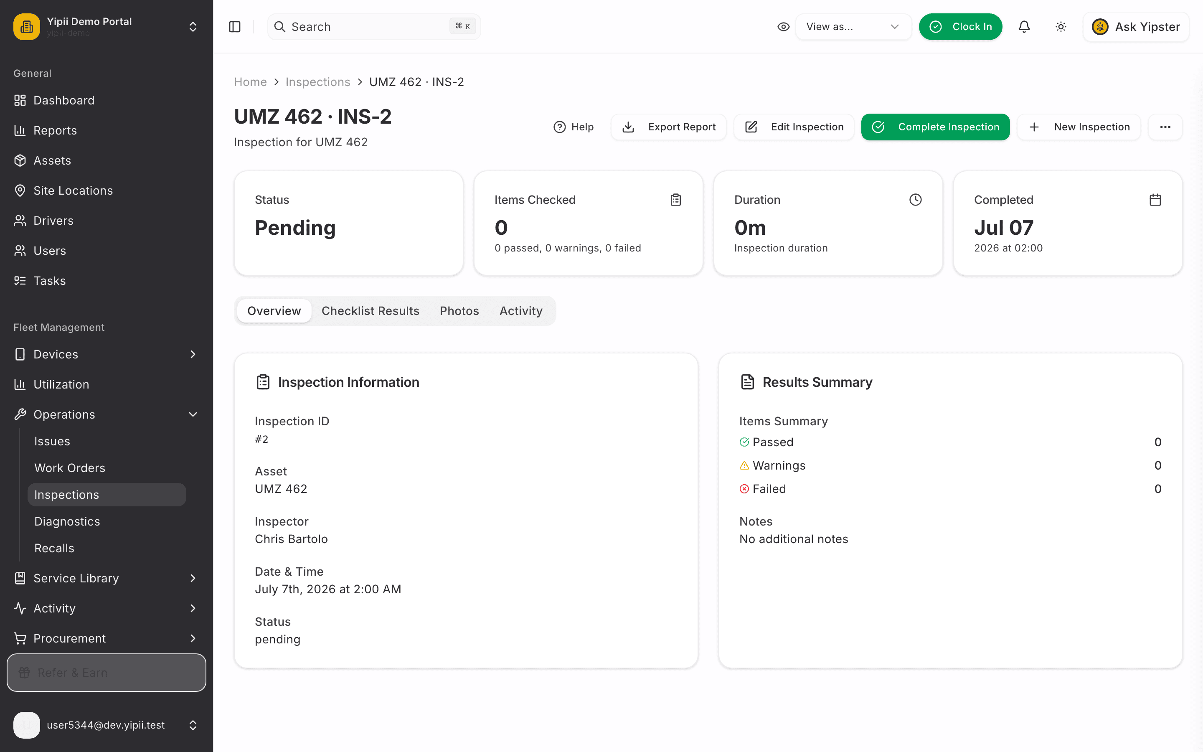
Task: Toggle the sidebar panel icon
Action: click(x=235, y=27)
